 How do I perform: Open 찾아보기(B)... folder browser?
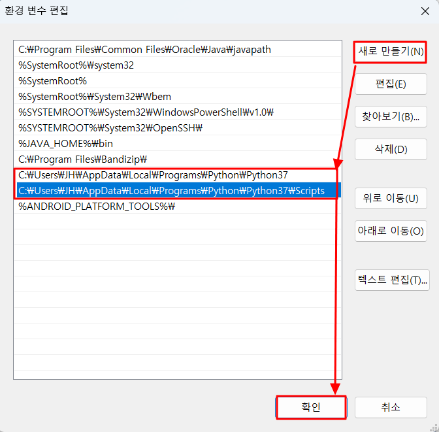point(391,116)
